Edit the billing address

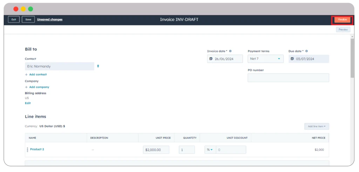point(28,103)
